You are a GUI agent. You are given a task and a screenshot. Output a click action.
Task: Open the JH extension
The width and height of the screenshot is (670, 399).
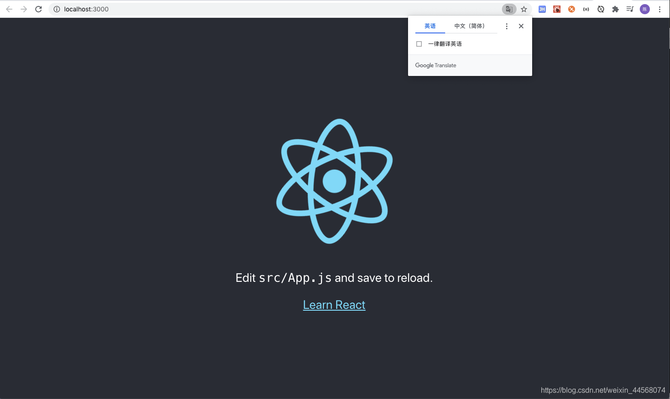[x=542, y=9]
